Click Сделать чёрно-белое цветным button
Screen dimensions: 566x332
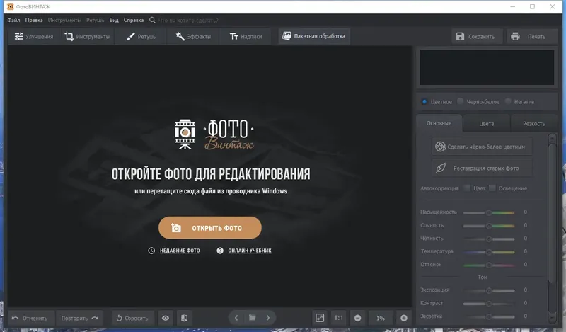[482, 147]
